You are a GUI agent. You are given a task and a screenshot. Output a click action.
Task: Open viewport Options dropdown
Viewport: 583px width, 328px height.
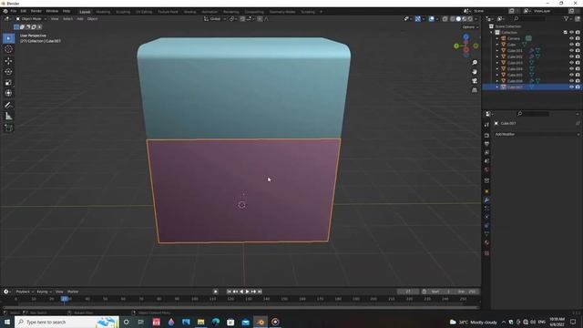[x=470, y=27]
